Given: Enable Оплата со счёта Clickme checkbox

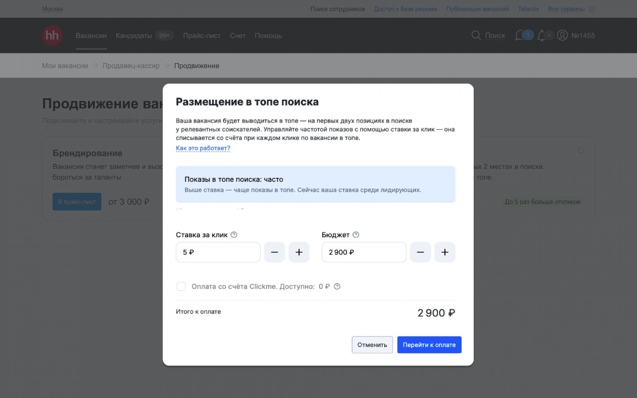Looking at the screenshot, I should point(181,287).
